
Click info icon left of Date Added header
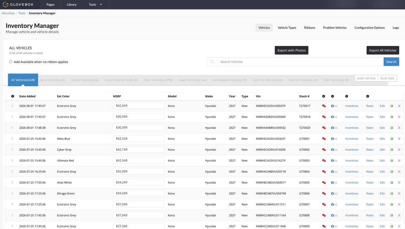tap(12, 96)
